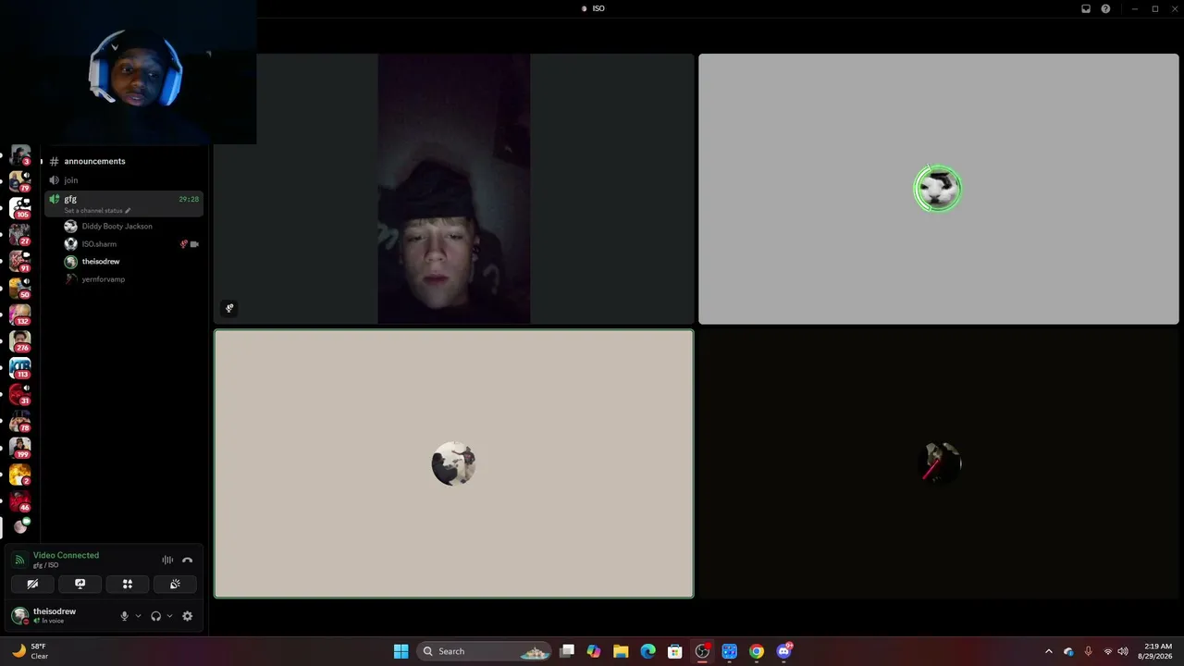
Task: Open the KTB server with 113 badge
Action: pyautogui.click(x=19, y=368)
